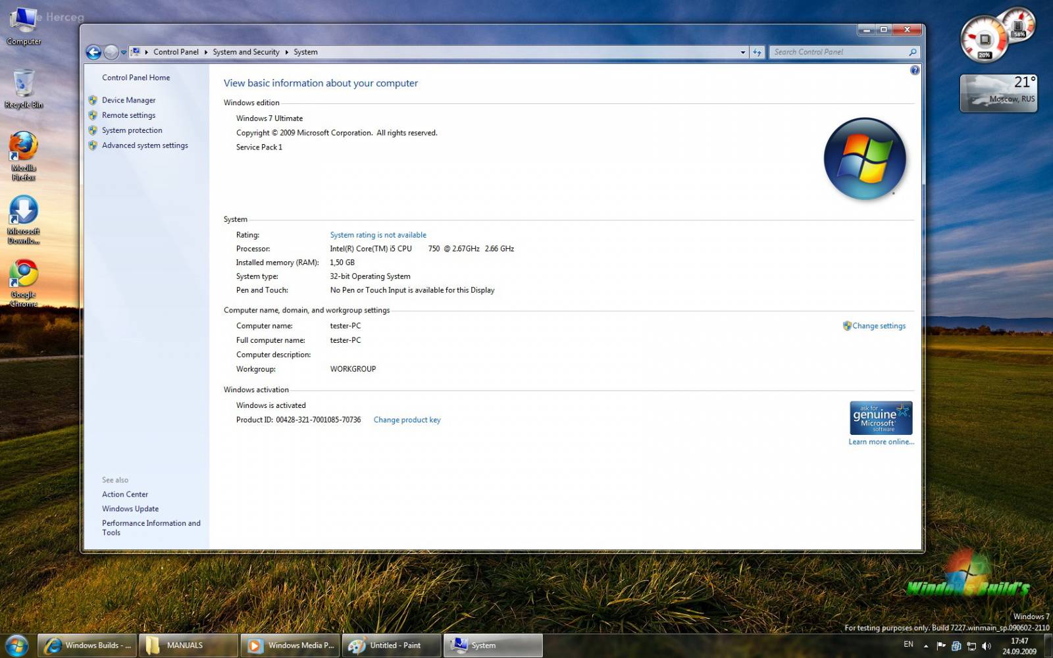Expand the arrow after Control Panel breadcrumb
The image size is (1053, 658).
point(205,52)
